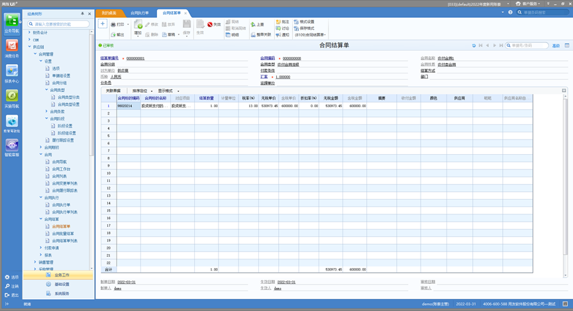The image size is (573, 311).
Task: Go to the last record arrow
Action: (501, 46)
